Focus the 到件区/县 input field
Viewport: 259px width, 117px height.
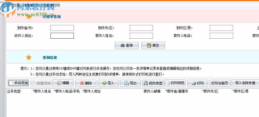click(222, 28)
